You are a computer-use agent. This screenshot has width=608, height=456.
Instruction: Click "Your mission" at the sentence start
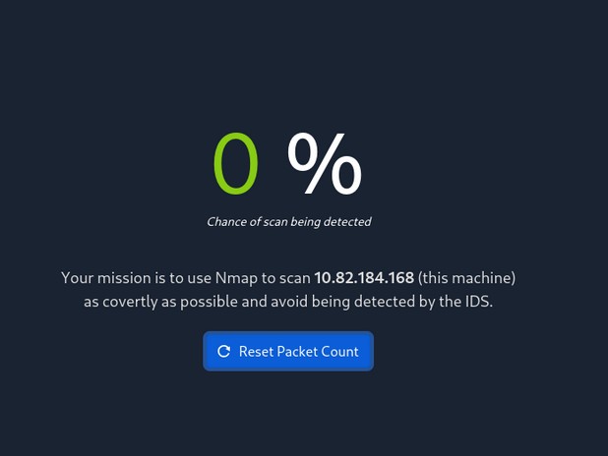(x=105, y=278)
